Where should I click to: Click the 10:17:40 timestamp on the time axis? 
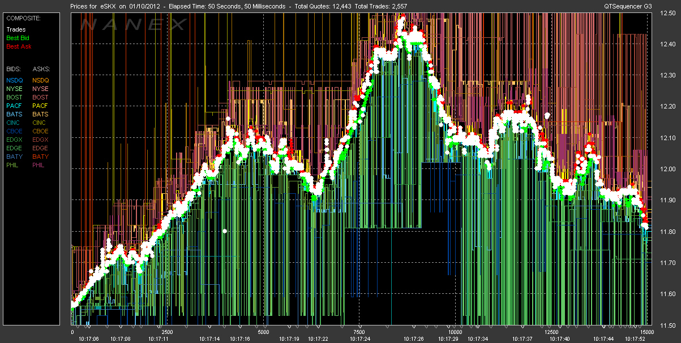pos(560,338)
